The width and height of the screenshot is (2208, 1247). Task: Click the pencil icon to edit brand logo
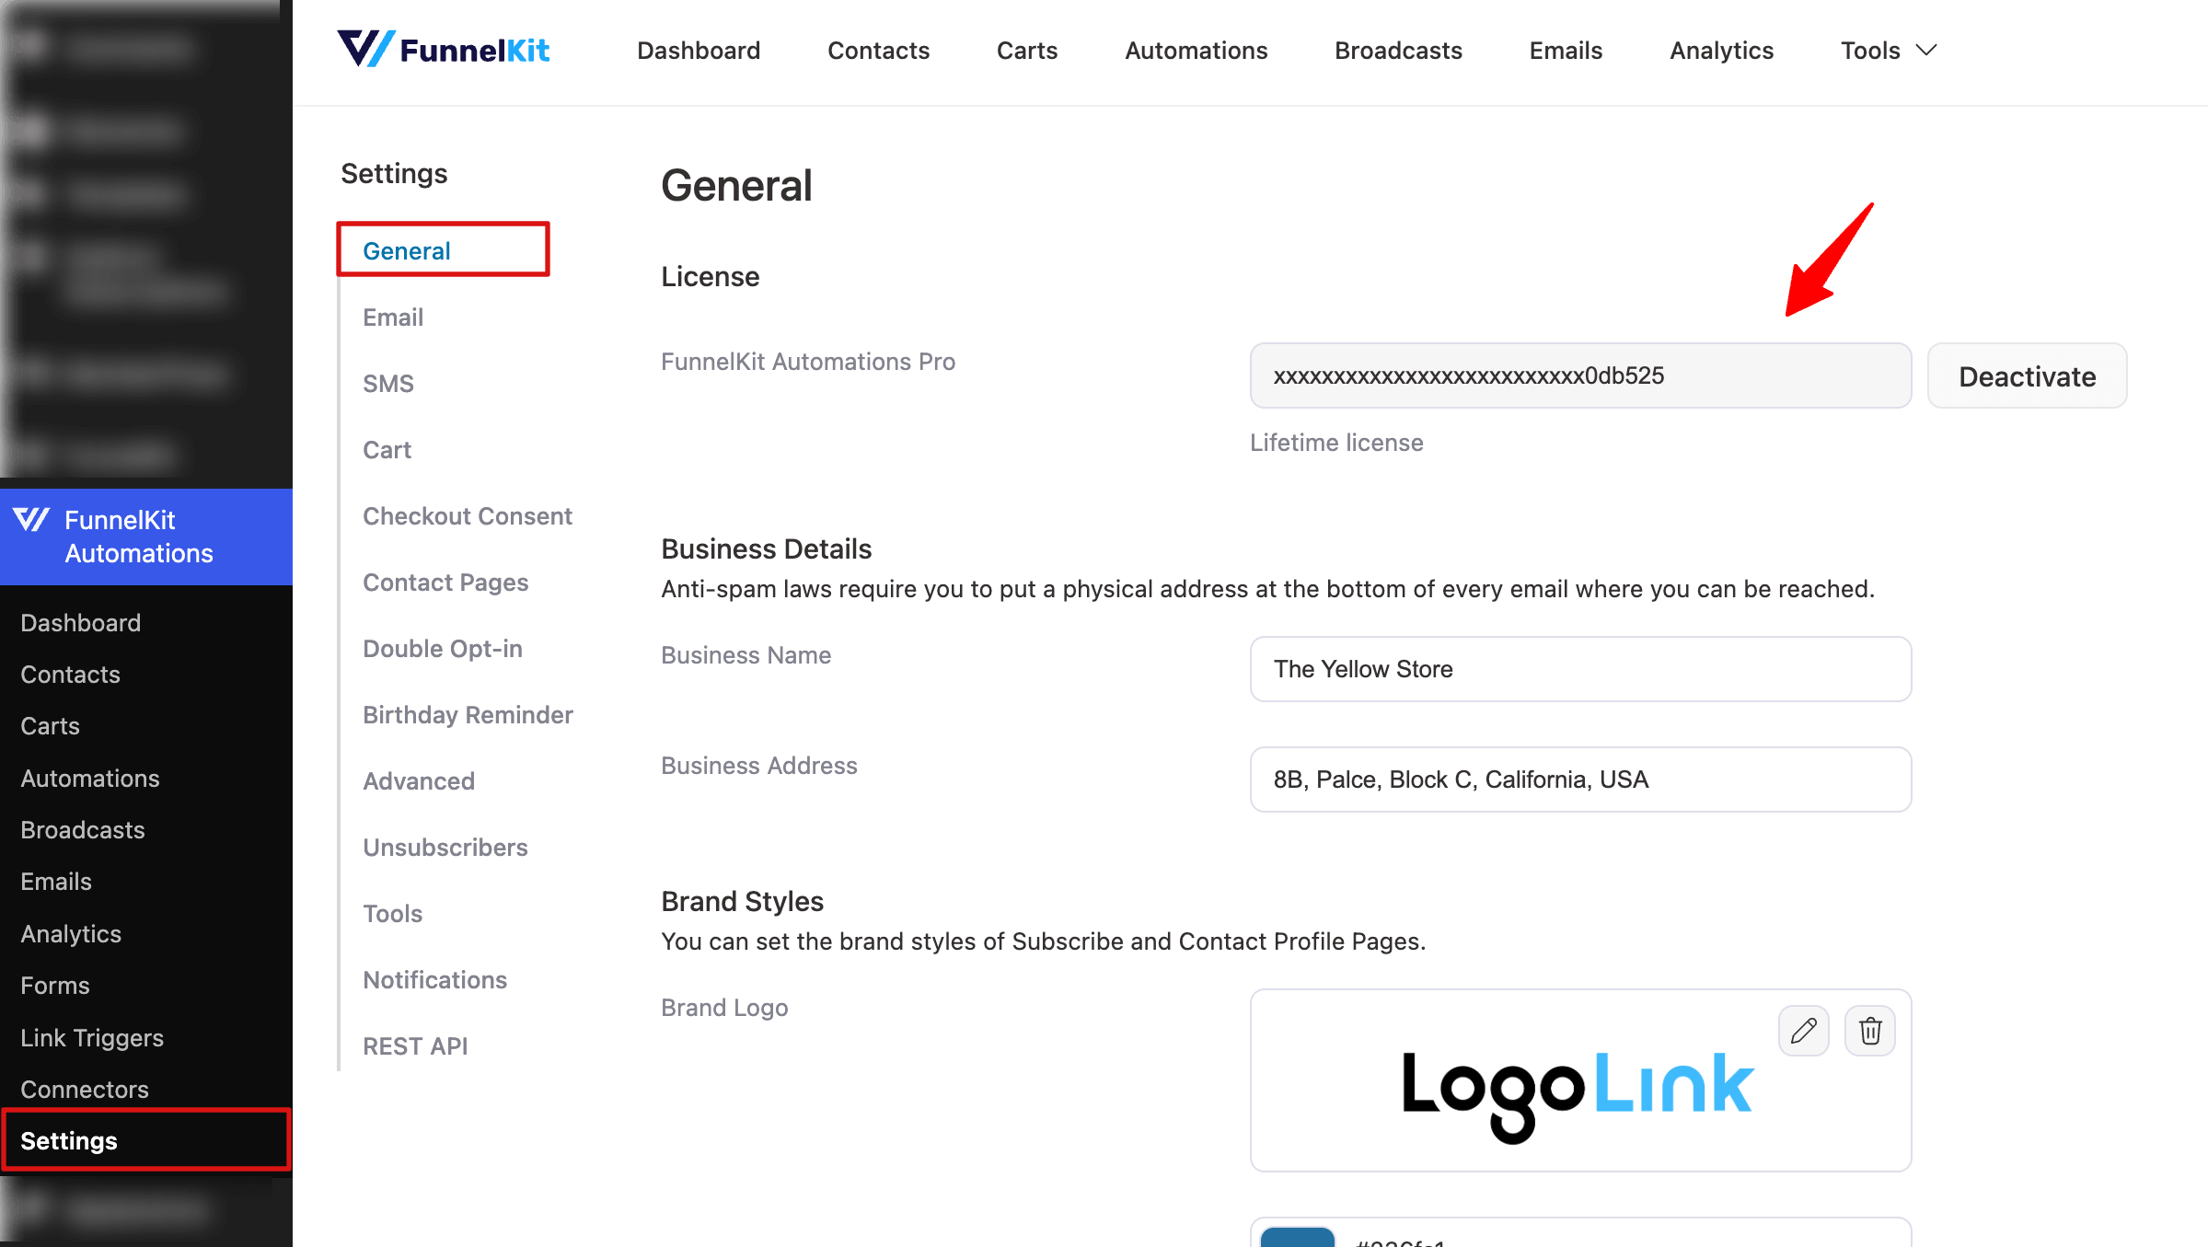coord(1803,1030)
